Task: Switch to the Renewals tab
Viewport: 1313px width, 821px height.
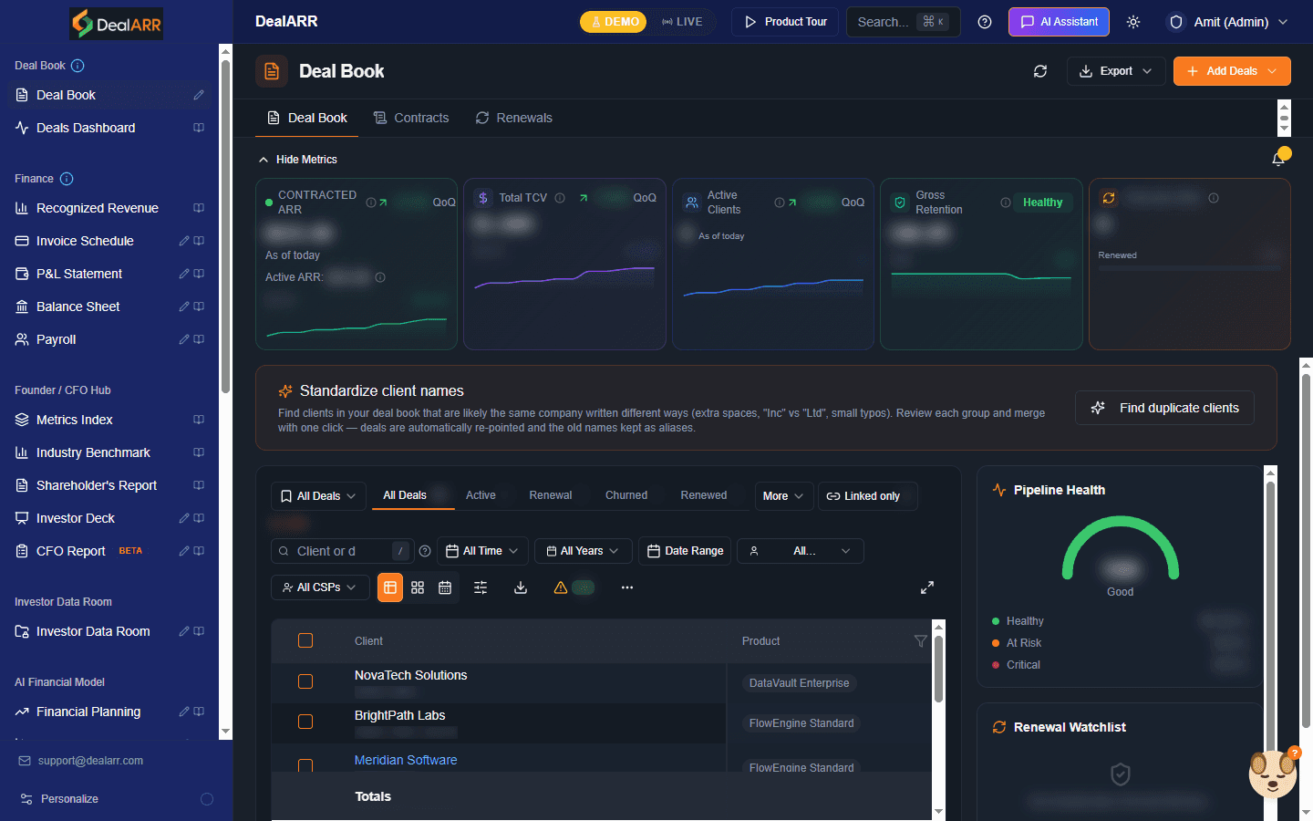Action: [514, 118]
